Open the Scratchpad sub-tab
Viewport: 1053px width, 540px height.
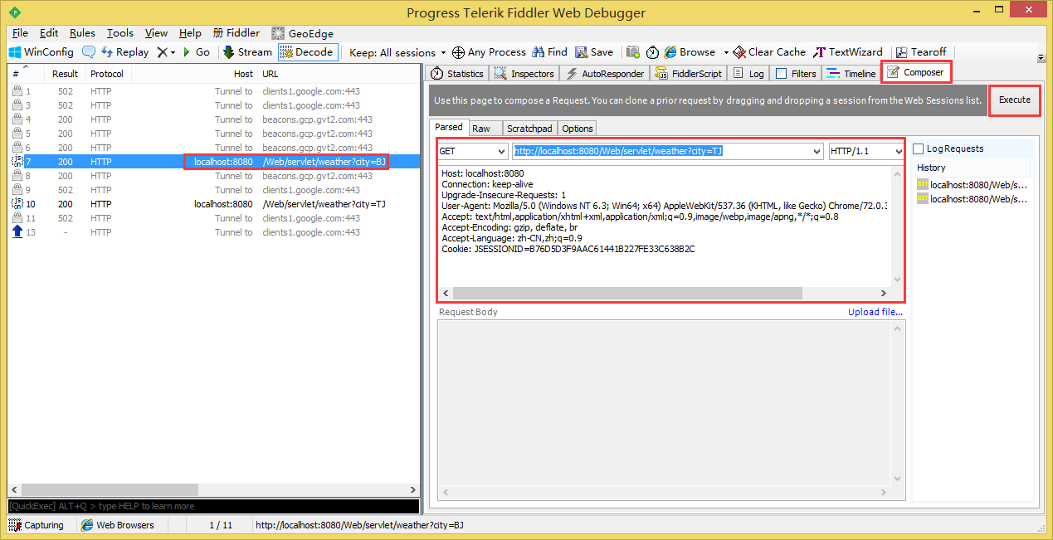tap(529, 129)
